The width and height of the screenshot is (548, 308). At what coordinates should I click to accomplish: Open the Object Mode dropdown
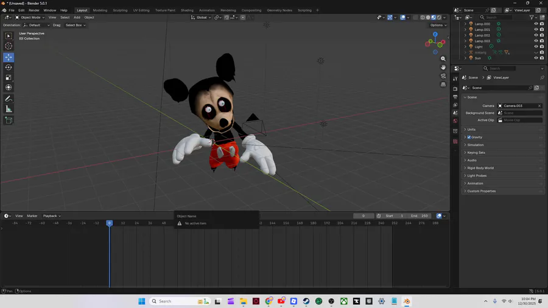[30, 18]
